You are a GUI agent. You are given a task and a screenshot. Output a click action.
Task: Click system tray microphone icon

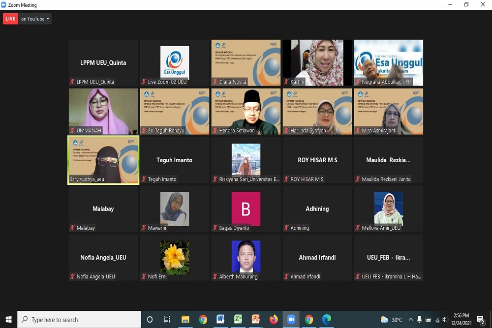pos(419,320)
